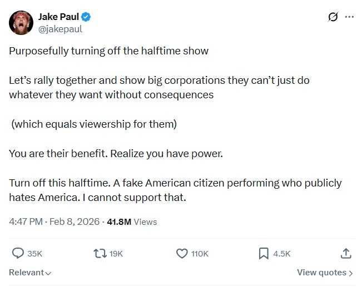Open the three-dot more options menu
Screen dimensions: 362x287
[349, 17]
